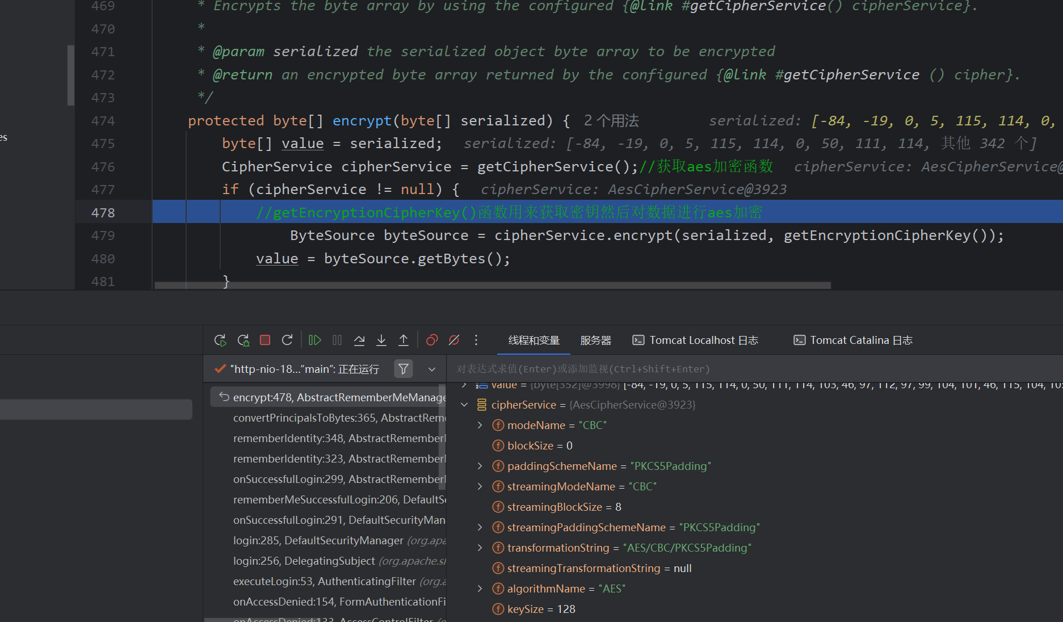Click the "2 个用法" usages hint
The width and height of the screenshot is (1063, 622).
tap(611, 121)
